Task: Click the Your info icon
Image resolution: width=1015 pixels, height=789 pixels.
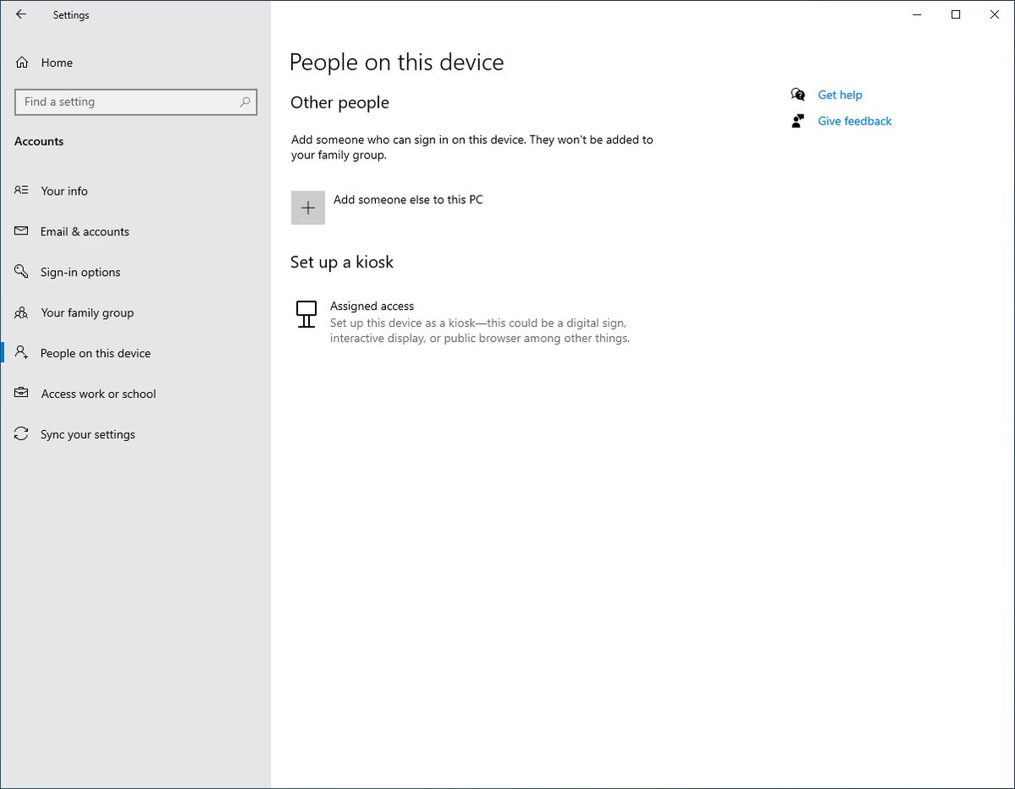Action: (x=21, y=190)
